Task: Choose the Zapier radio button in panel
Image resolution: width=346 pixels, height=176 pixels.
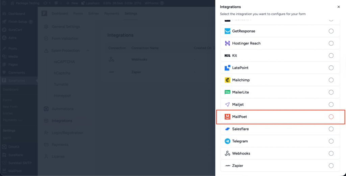Action: tap(331, 166)
